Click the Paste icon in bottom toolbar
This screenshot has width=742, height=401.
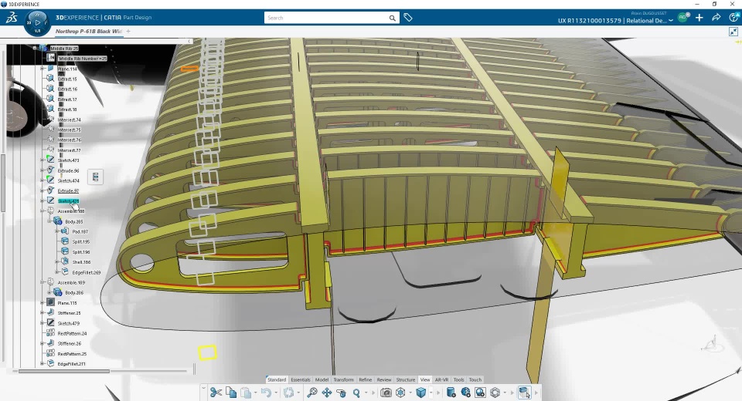click(x=246, y=393)
